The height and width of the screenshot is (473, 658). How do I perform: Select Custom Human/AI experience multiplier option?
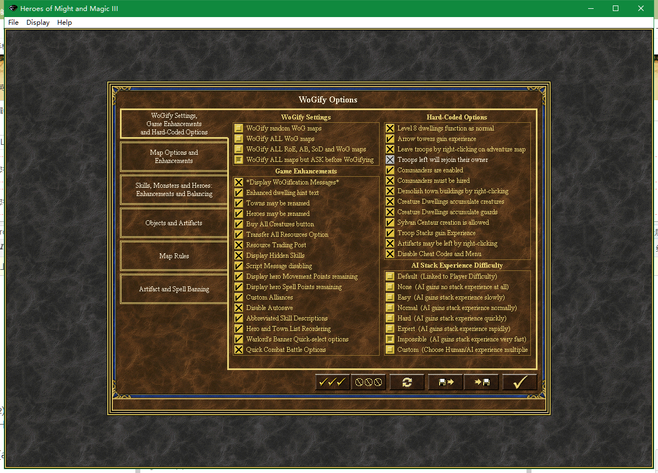390,350
